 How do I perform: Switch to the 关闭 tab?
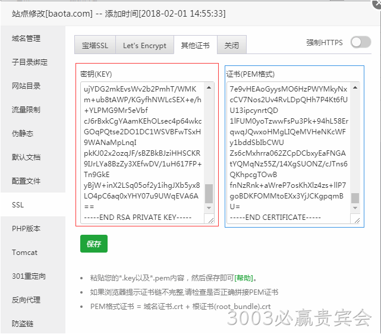click(x=232, y=45)
